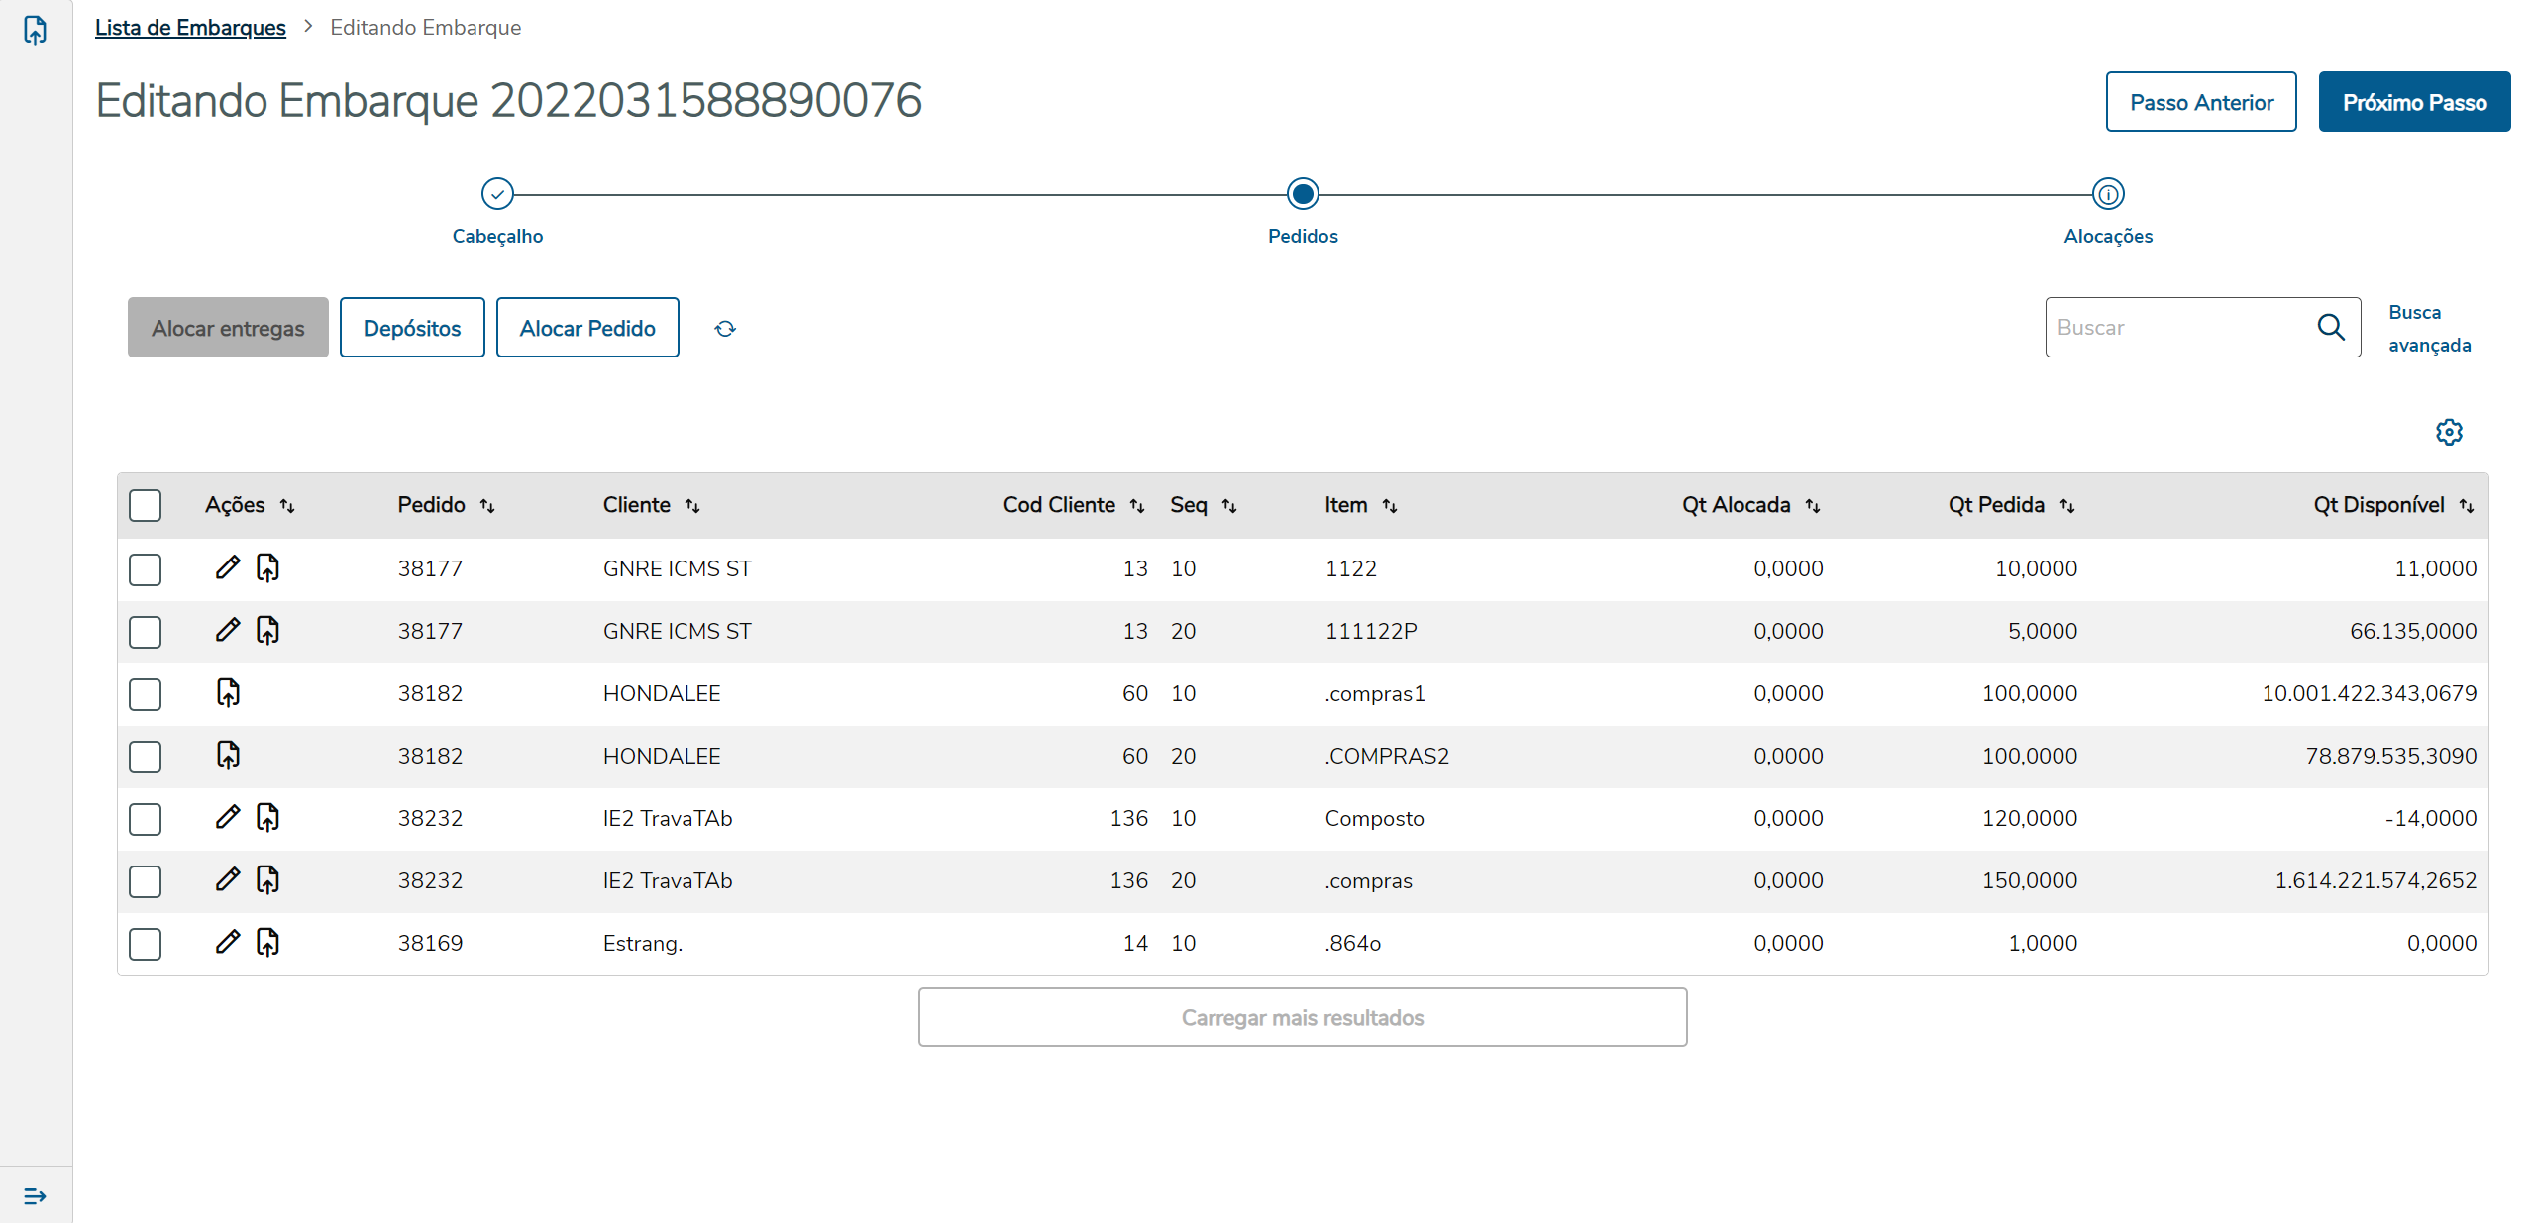Toggle select-all checkbox in table header
Image resolution: width=2533 pixels, height=1223 pixels.
[x=145, y=505]
